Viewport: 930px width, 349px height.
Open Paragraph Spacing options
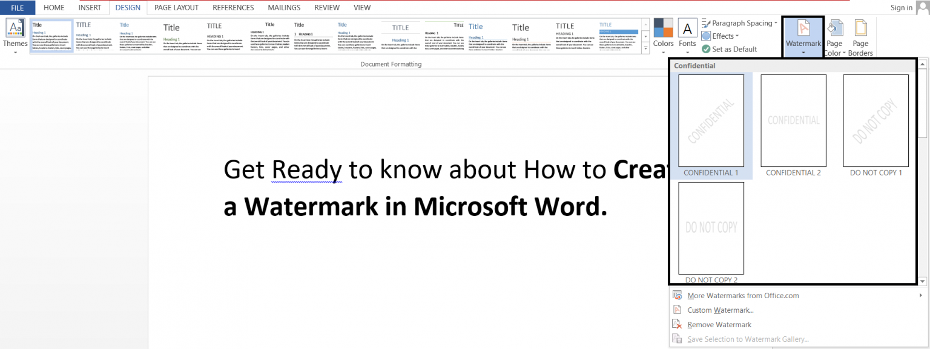point(739,22)
